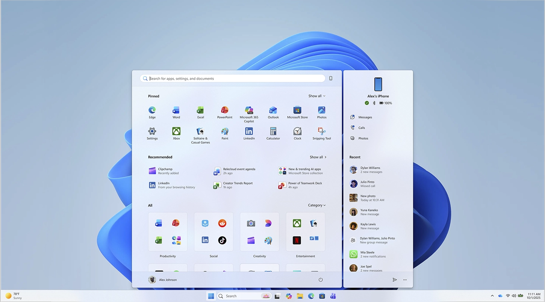The height and width of the screenshot is (302, 545).
Task: Open pinned Photos app
Action: [x=322, y=112]
